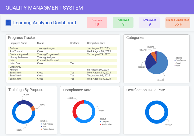The width and height of the screenshot is (194, 136).
Task: Sort by the Employee Name column header
Action: 19,43
